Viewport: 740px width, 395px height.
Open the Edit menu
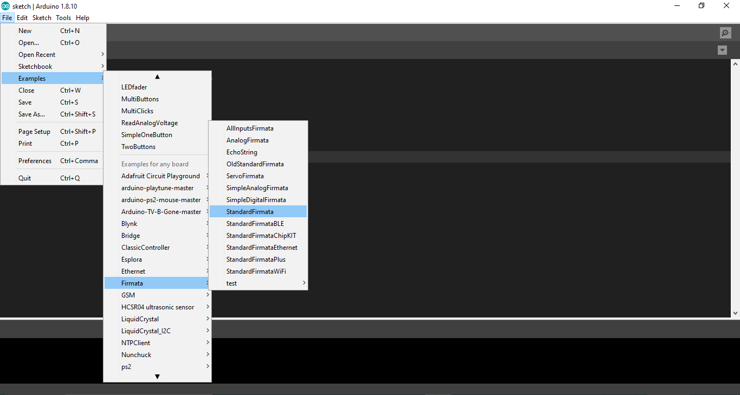click(22, 18)
